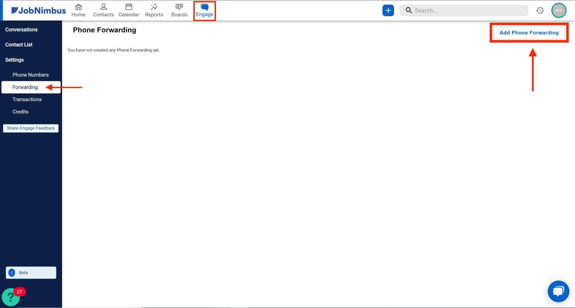Open Share Engage Feedback
This screenshot has height=308, width=575.
tap(30, 128)
